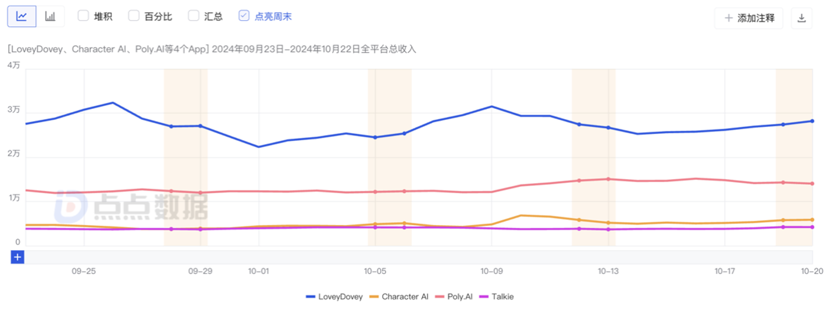Click the blue plus icon below chart

(17, 257)
